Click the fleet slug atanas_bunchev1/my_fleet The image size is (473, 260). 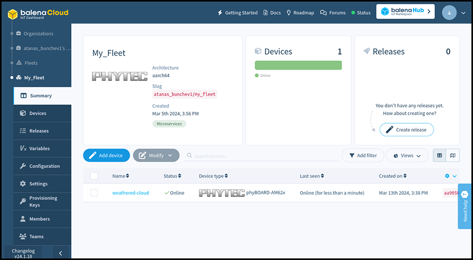(185, 94)
